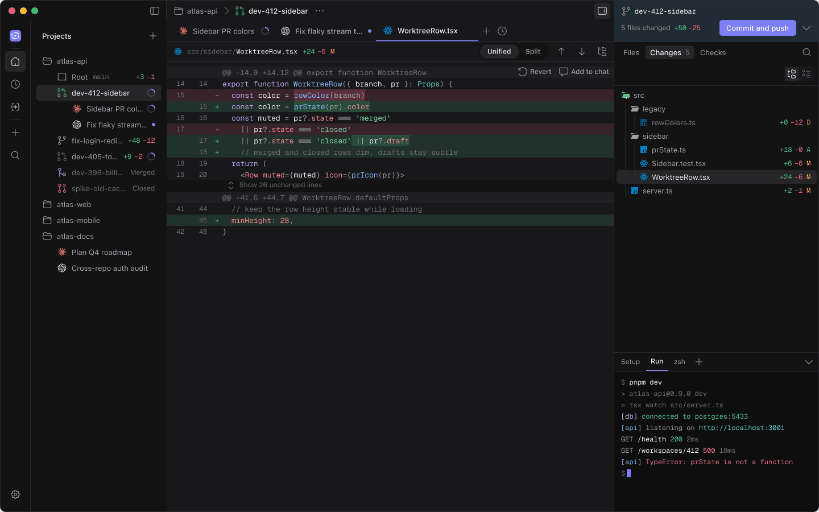Open Plan Q4 roadmap chat
This screenshot has width=819, height=512.
[98, 252]
